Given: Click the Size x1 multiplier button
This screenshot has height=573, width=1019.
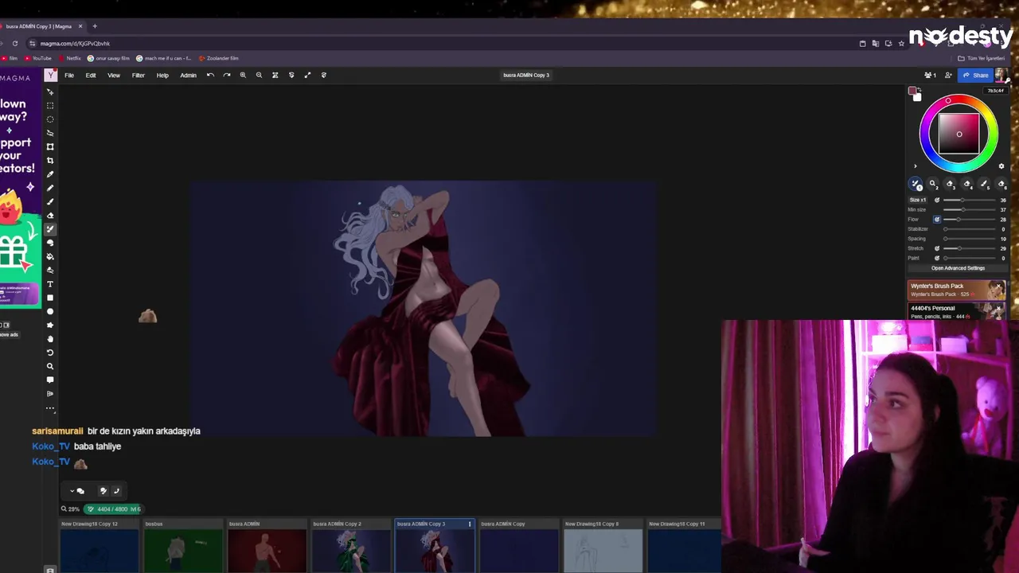Looking at the screenshot, I should pyautogui.click(x=918, y=200).
